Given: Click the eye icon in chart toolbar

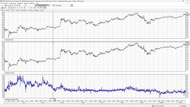Looking at the screenshot, I should tap(39, 8).
